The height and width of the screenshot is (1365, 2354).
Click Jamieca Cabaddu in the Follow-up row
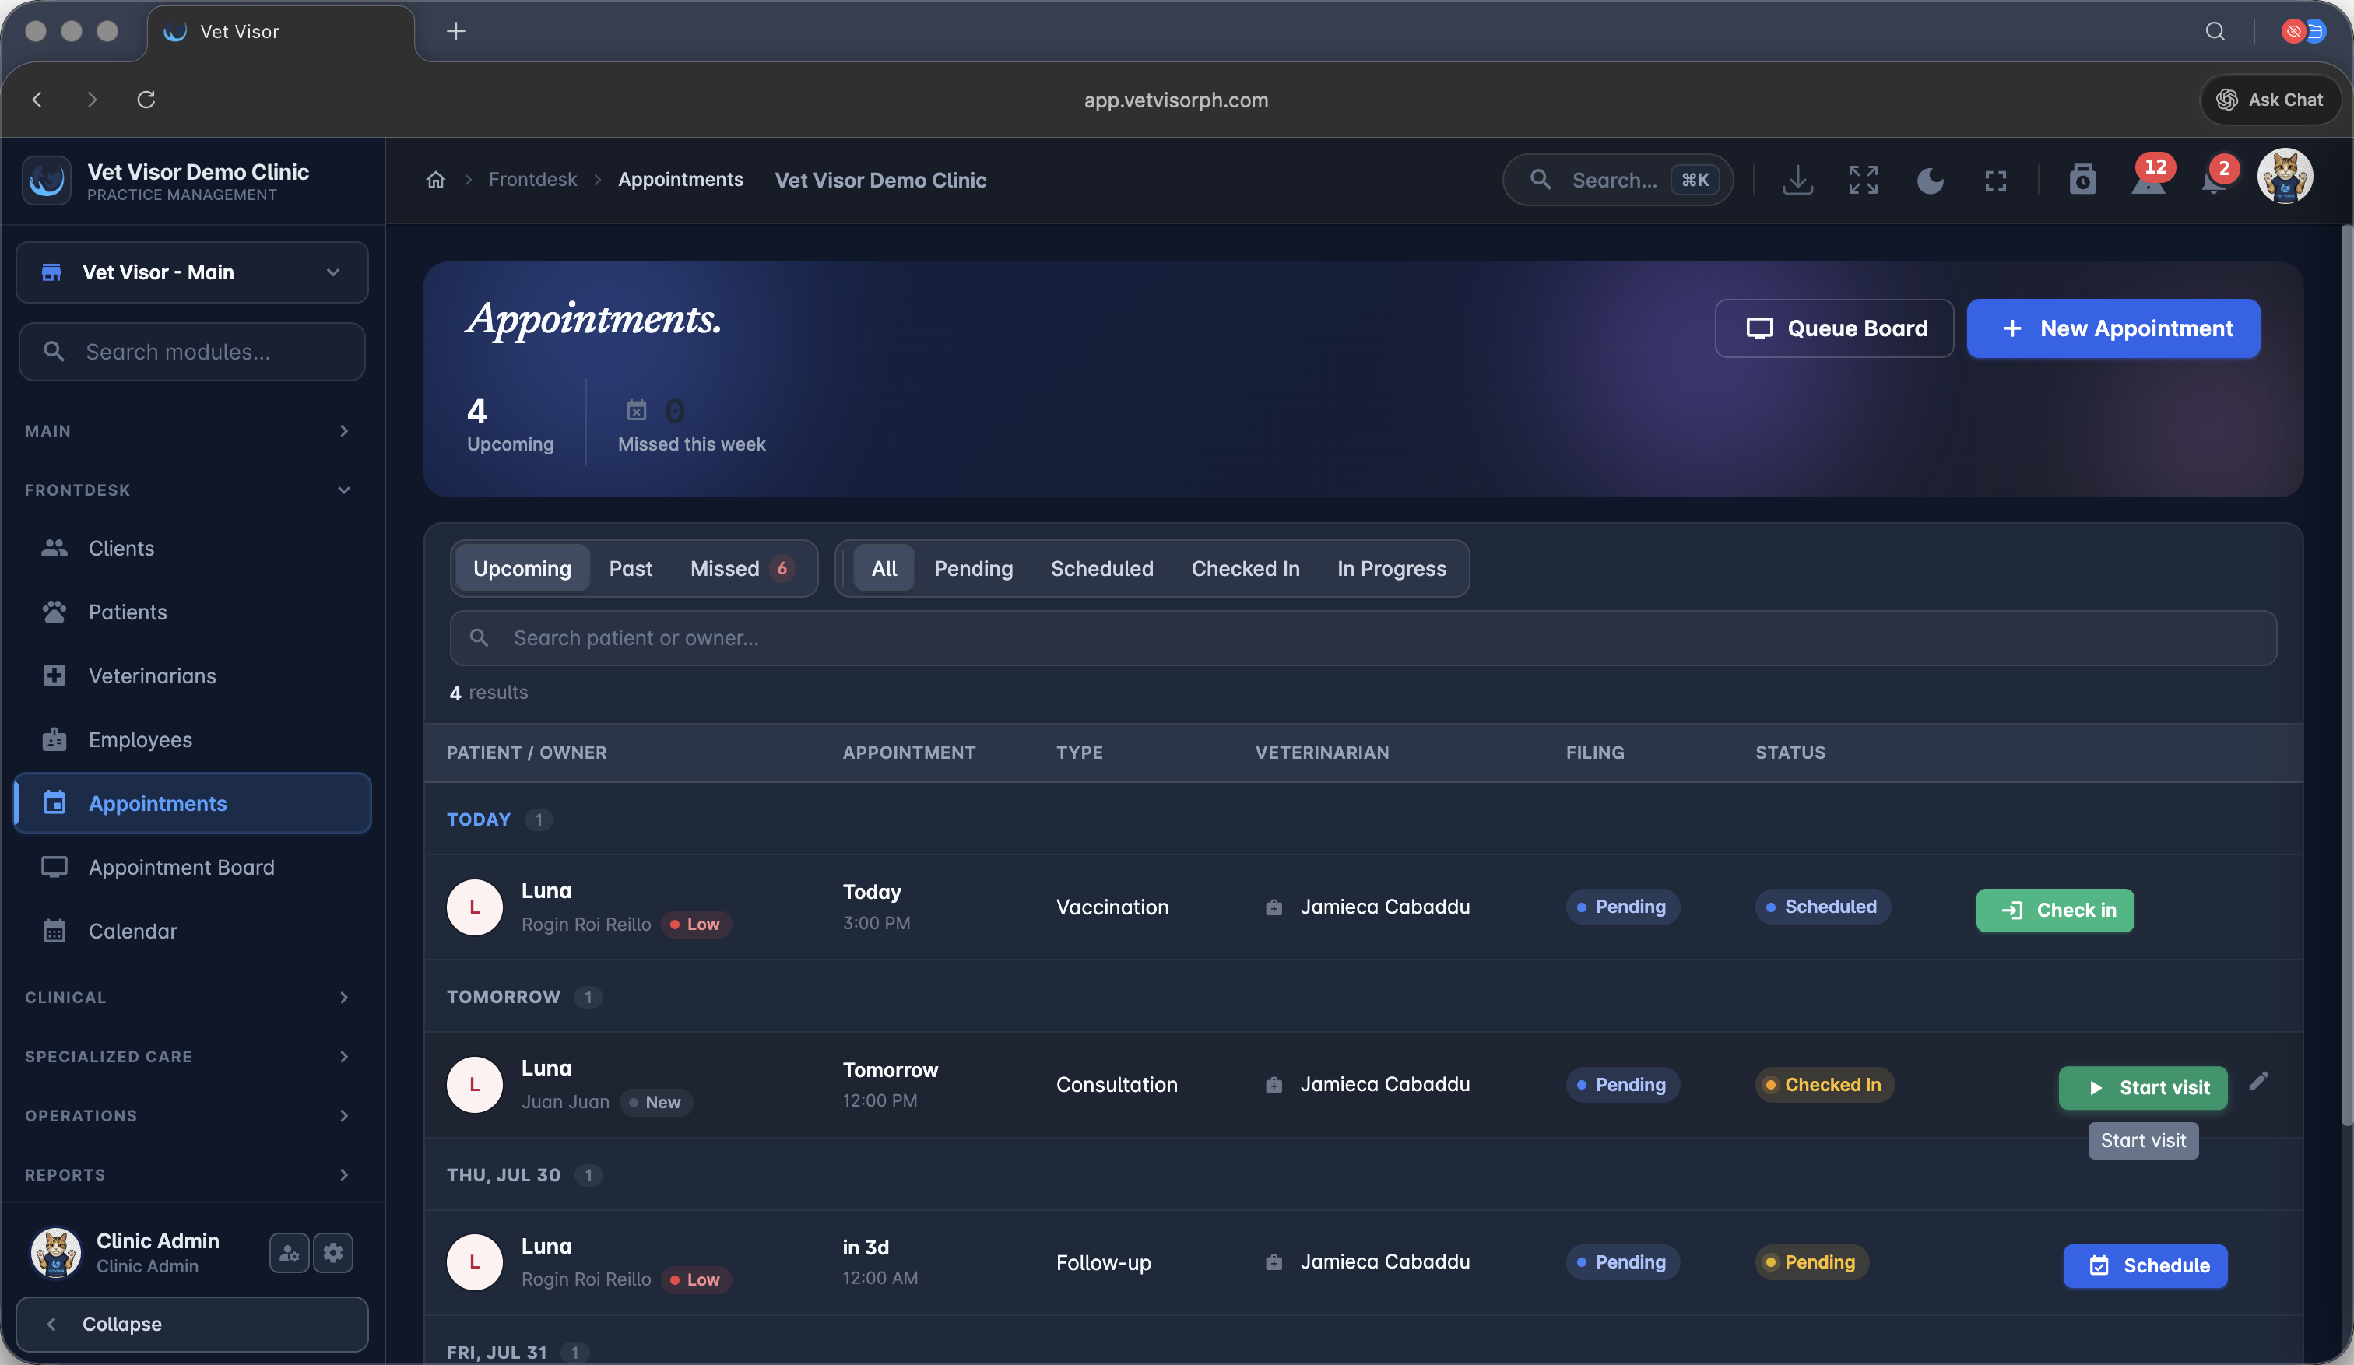pyautogui.click(x=1384, y=1262)
